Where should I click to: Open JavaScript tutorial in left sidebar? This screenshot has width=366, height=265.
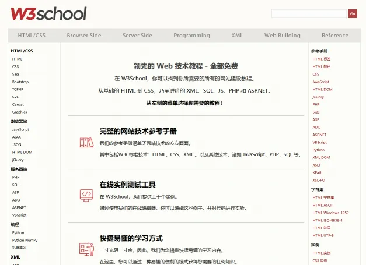pos(20,129)
